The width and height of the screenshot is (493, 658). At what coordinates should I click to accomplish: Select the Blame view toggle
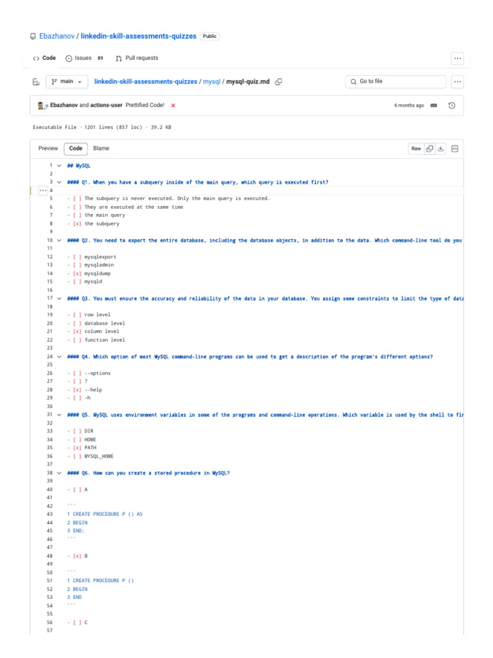(101, 148)
